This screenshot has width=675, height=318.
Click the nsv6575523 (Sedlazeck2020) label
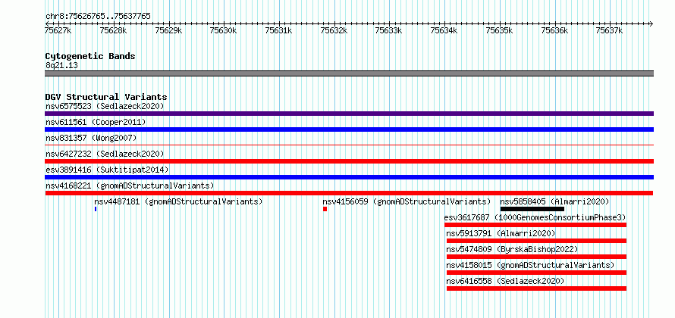[x=105, y=106]
